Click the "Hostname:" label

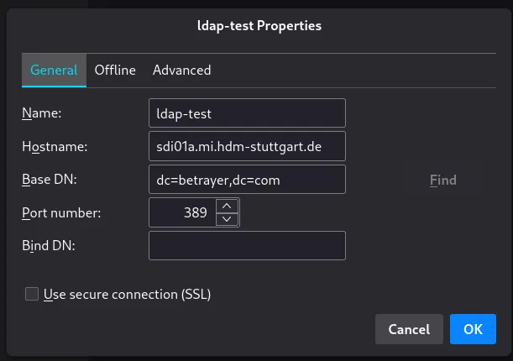coord(55,146)
